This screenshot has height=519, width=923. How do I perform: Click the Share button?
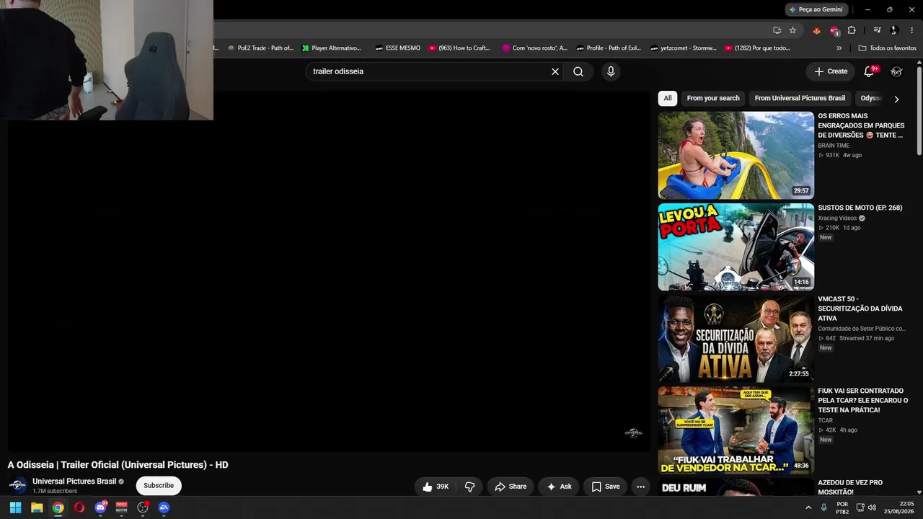(x=511, y=487)
